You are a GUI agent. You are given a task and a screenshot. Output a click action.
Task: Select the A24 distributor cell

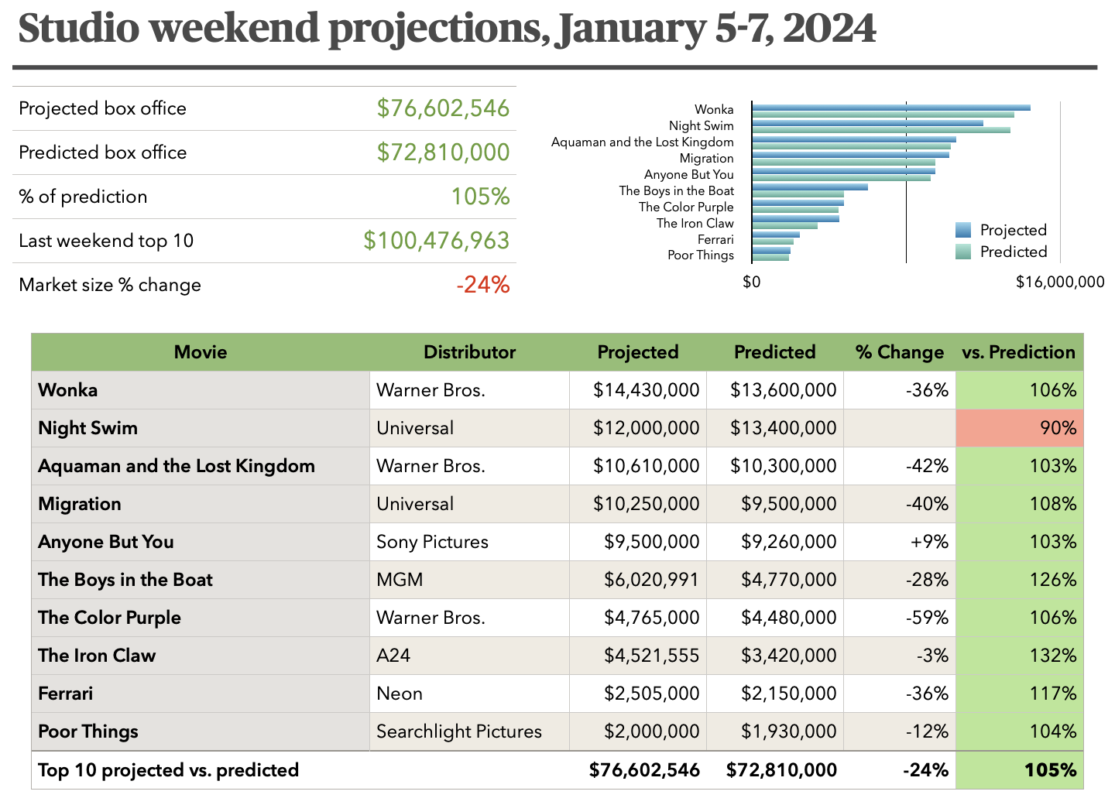pos(393,656)
